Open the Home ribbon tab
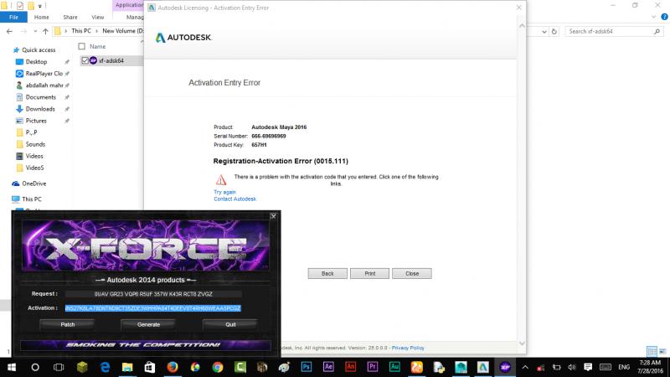 [41, 17]
